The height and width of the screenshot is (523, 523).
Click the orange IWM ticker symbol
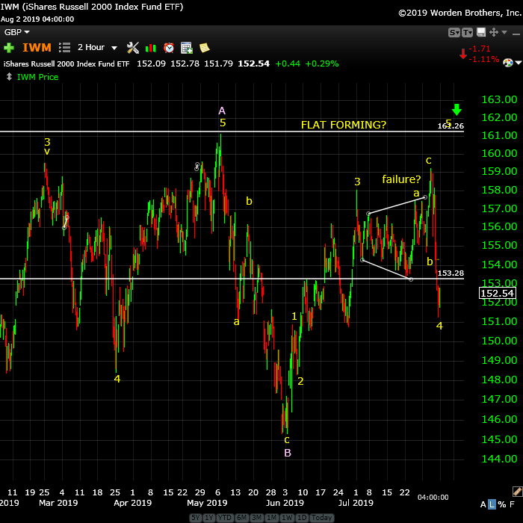pos(37,47)
